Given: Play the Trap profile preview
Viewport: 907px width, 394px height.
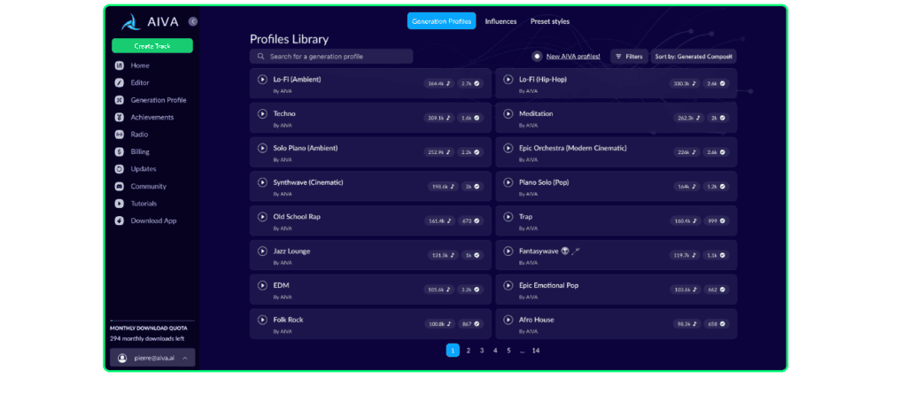Looking at the screenshot, I should click(508, 217).
